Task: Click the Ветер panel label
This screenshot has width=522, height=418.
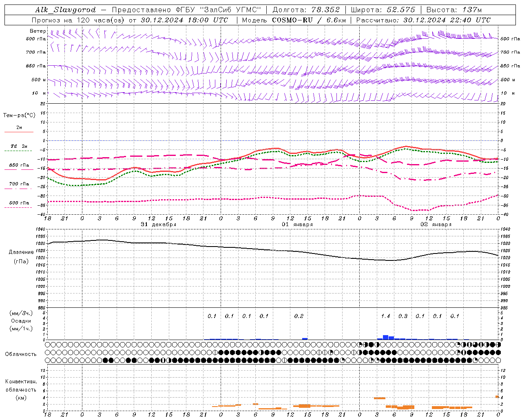Action: tap(38, 31)
